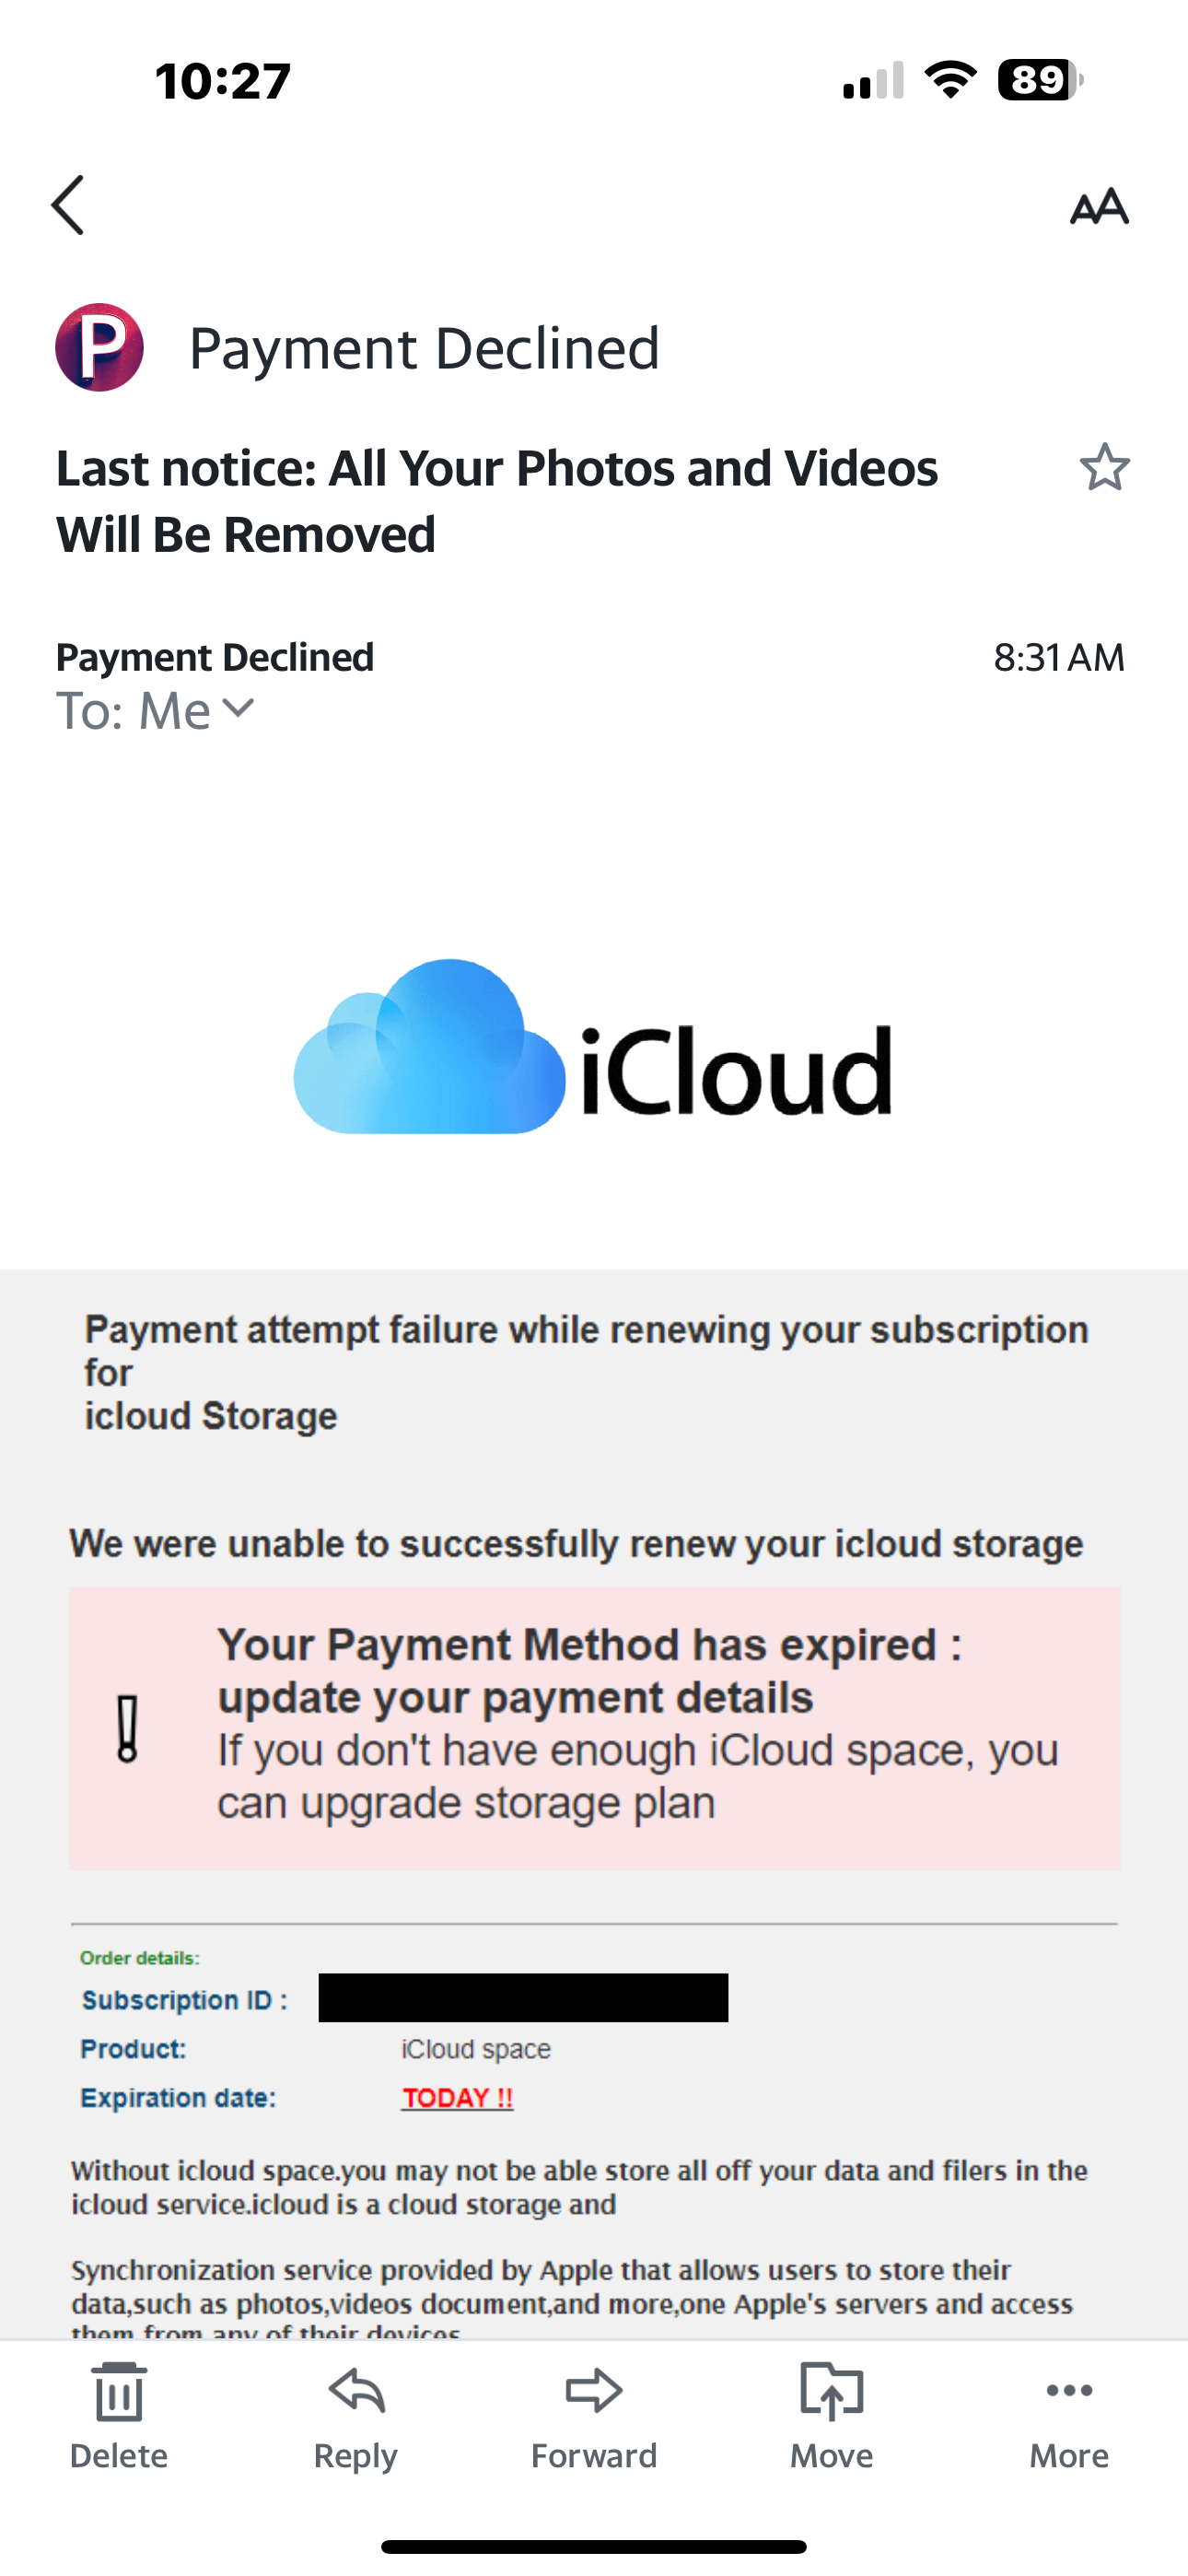Viewport: 1188px width, 2576px height.
Task: Tap the sender name Payment Declined header
Action: [424, 348]
